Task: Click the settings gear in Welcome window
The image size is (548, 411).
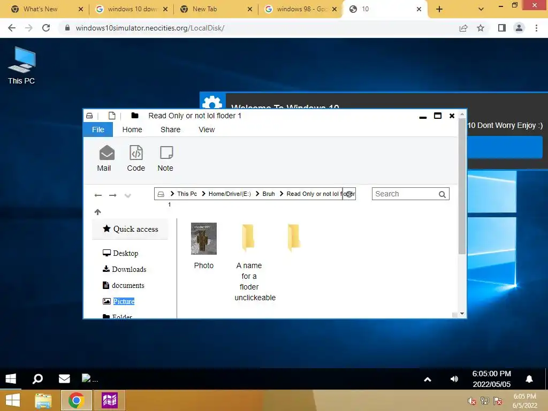Action: 212,101
